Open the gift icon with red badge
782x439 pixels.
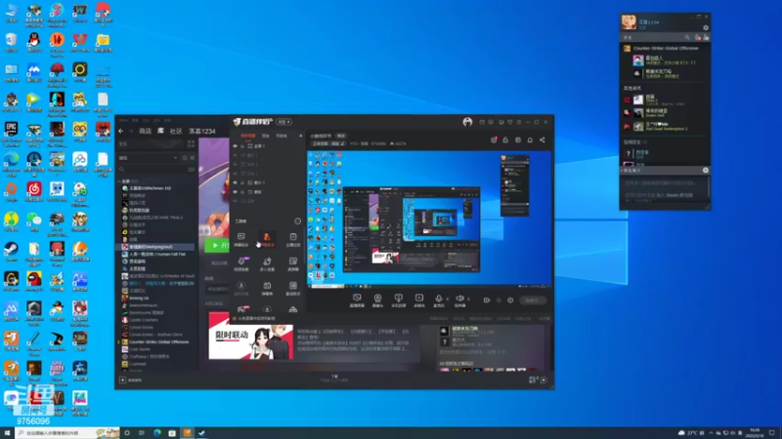coord(494,140)
